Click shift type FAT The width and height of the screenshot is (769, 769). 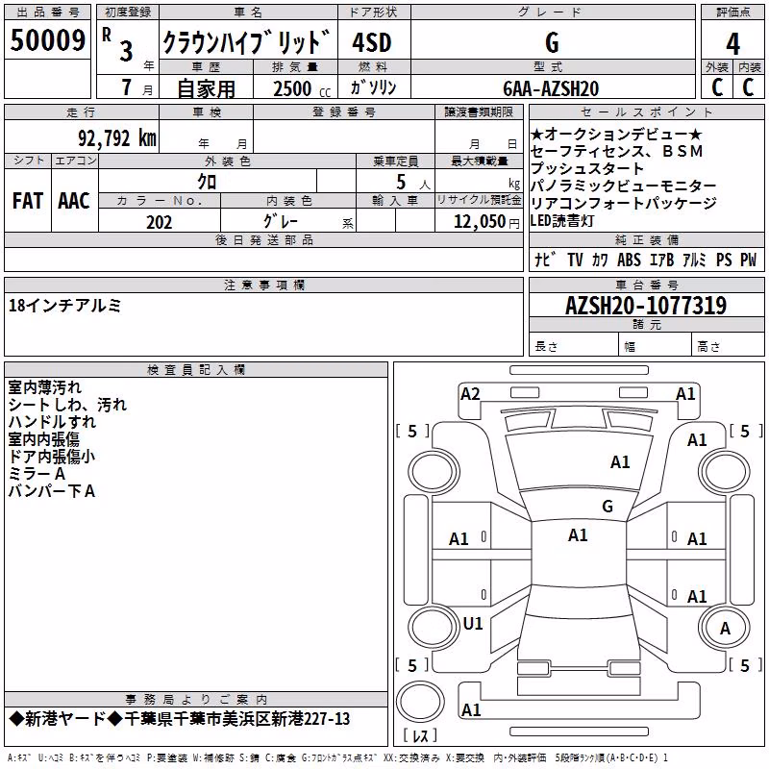(28, 201)
